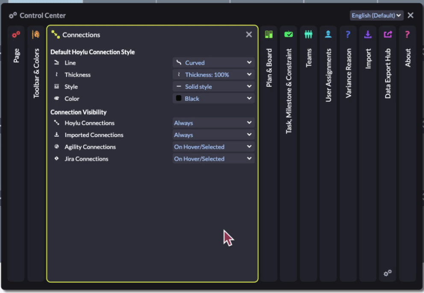Screen dimensions: 424x293
Task: Click the Hoylu Connections label
Action: pyautogui.click(x=89, y=123)
